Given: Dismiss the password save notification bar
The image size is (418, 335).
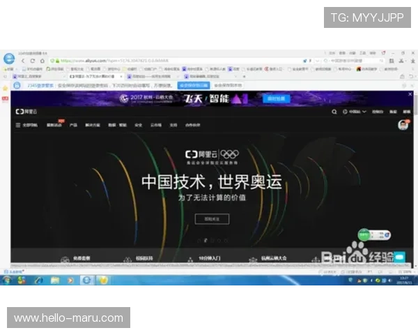Looking at the screenshot, I should 412,85.
